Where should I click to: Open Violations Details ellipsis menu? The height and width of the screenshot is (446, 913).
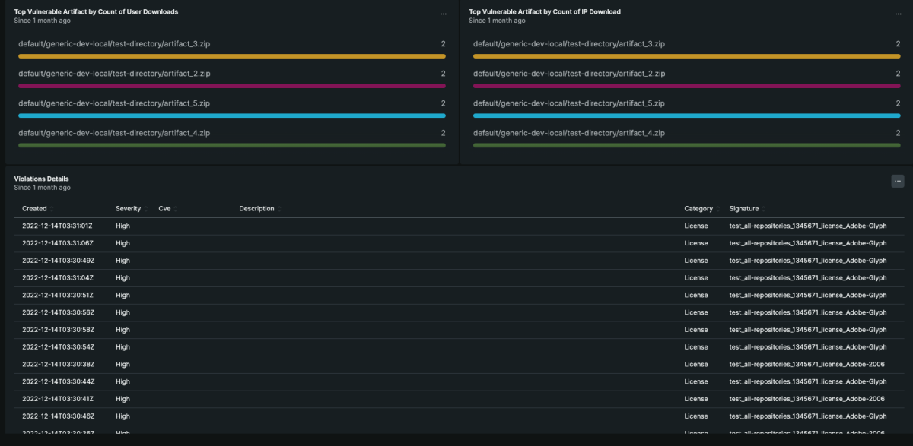point(898,181)
